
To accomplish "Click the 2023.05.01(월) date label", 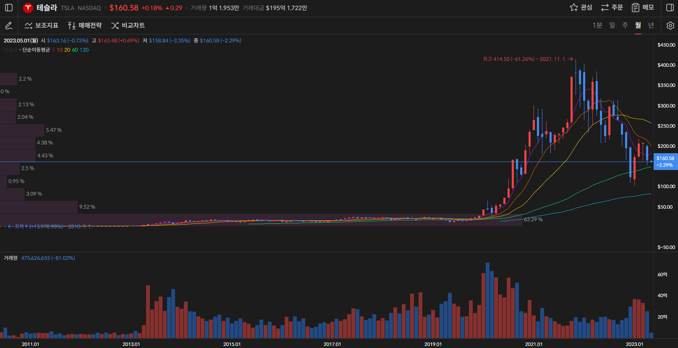I will click(21, 41).
